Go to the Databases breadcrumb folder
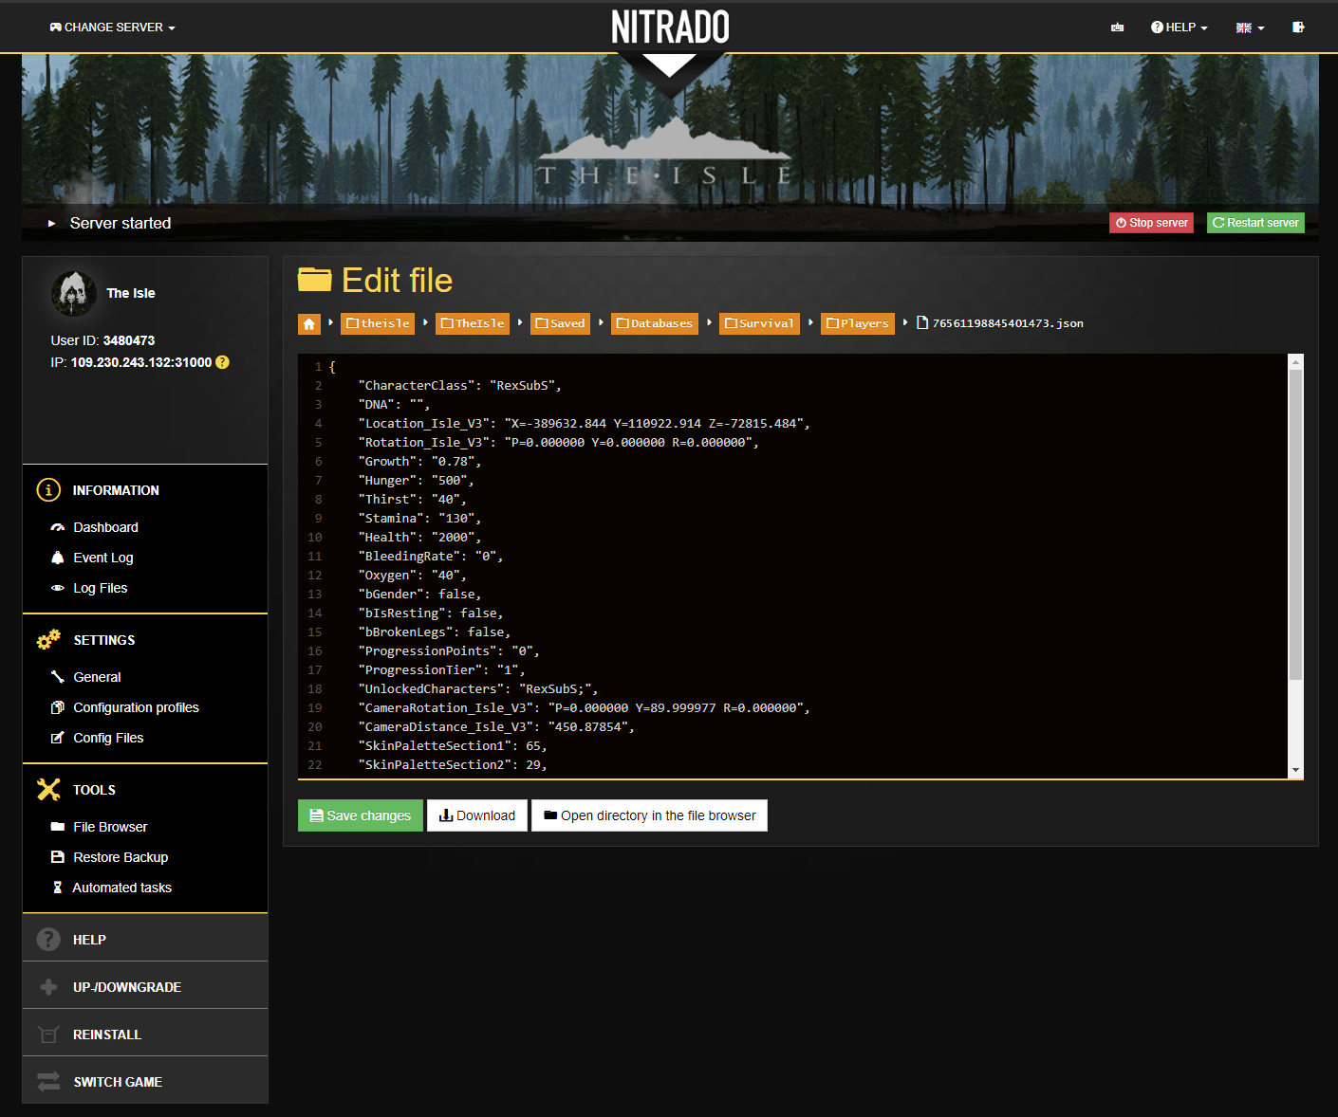Viewport: 1338px width, 1117px height. [655, 324]
